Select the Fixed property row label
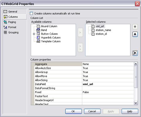141x117 pixels. 38,92
